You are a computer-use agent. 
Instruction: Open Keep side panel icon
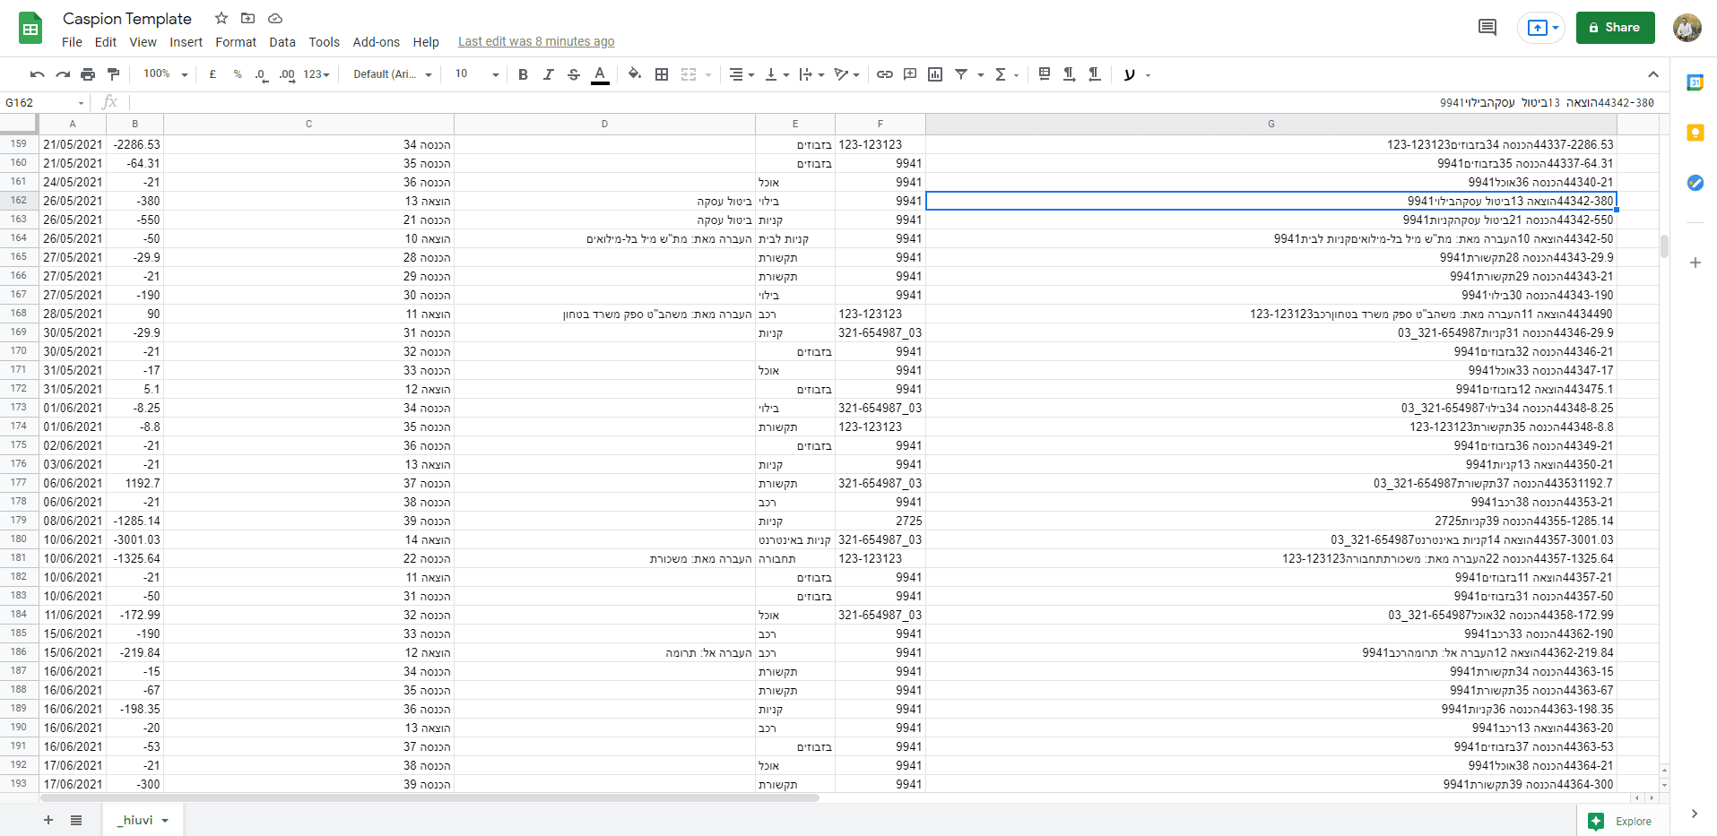(x=1695, y=133)
